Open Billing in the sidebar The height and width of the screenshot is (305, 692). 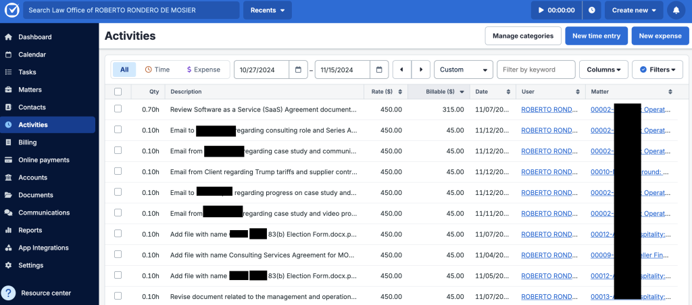[x=28, y=142]
